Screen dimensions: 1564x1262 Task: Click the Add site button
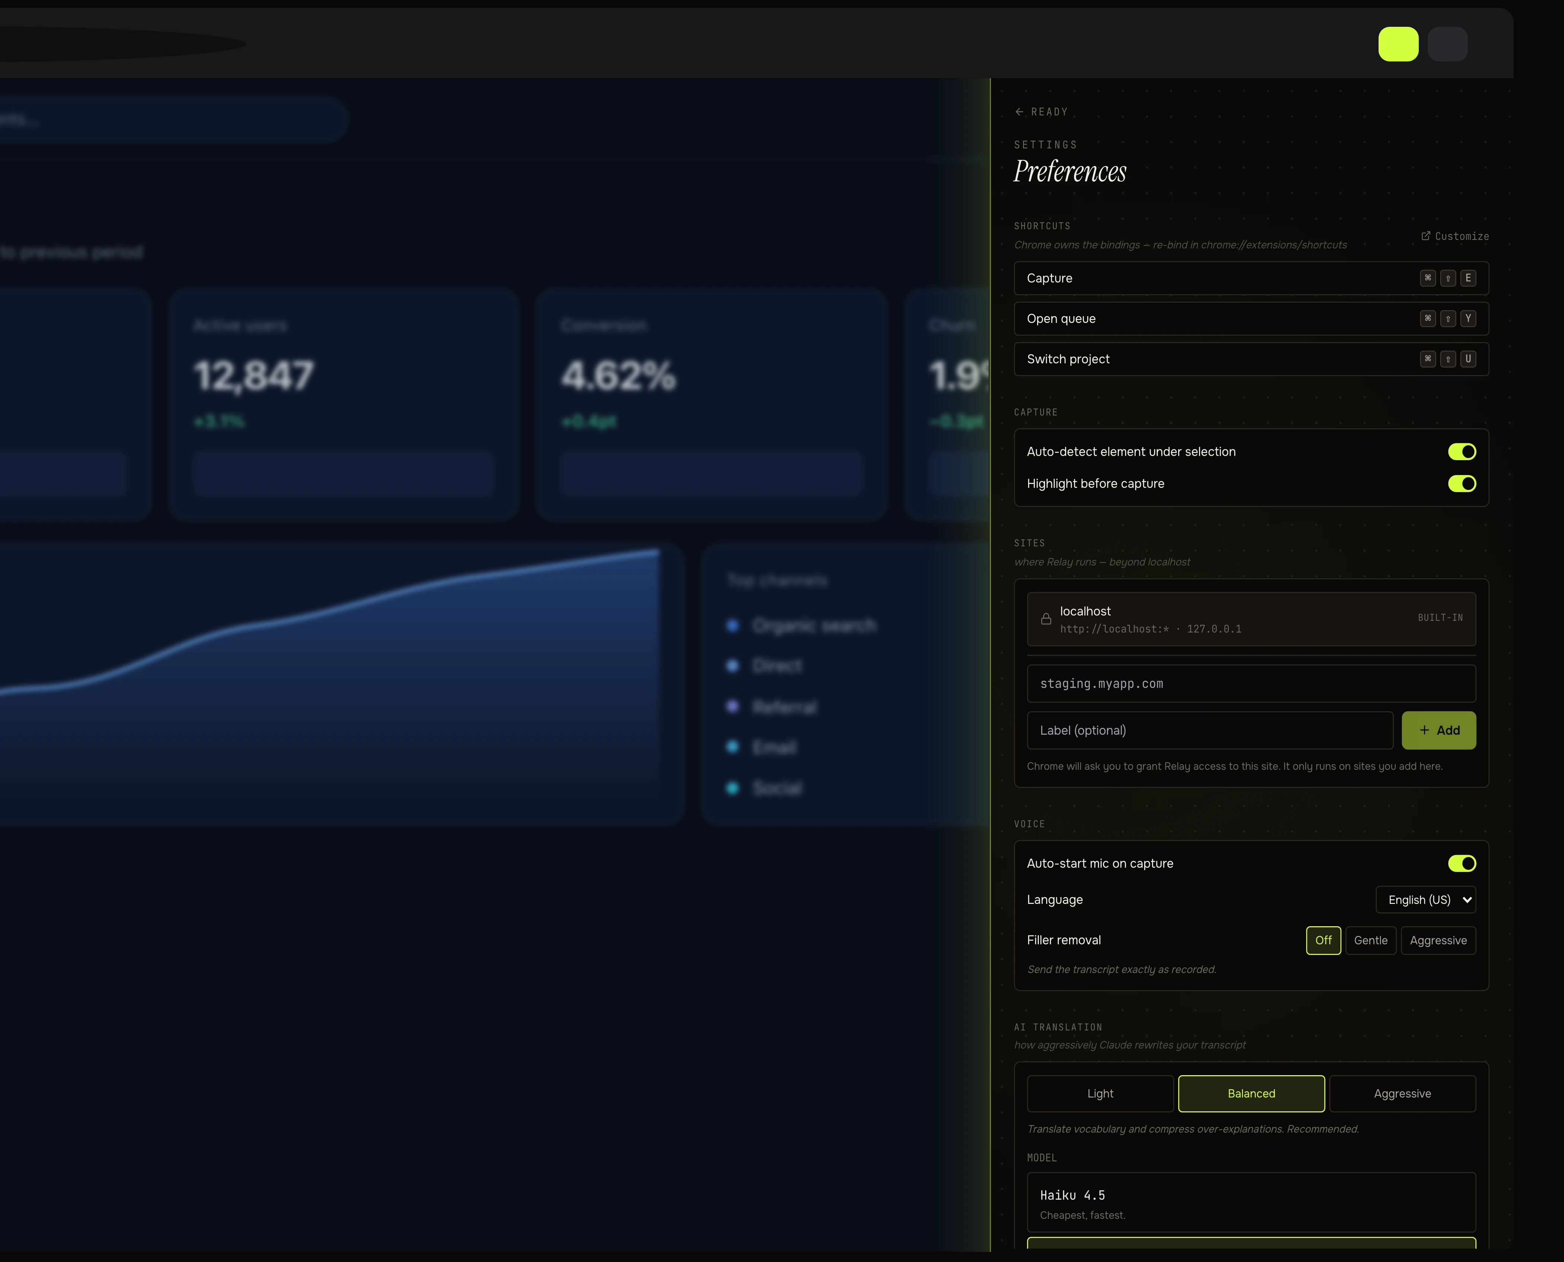pos(1439,730)
